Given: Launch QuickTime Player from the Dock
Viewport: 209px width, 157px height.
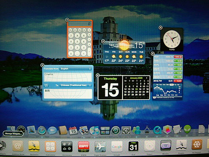Looking at the screenshot, I should click(157, 130).
